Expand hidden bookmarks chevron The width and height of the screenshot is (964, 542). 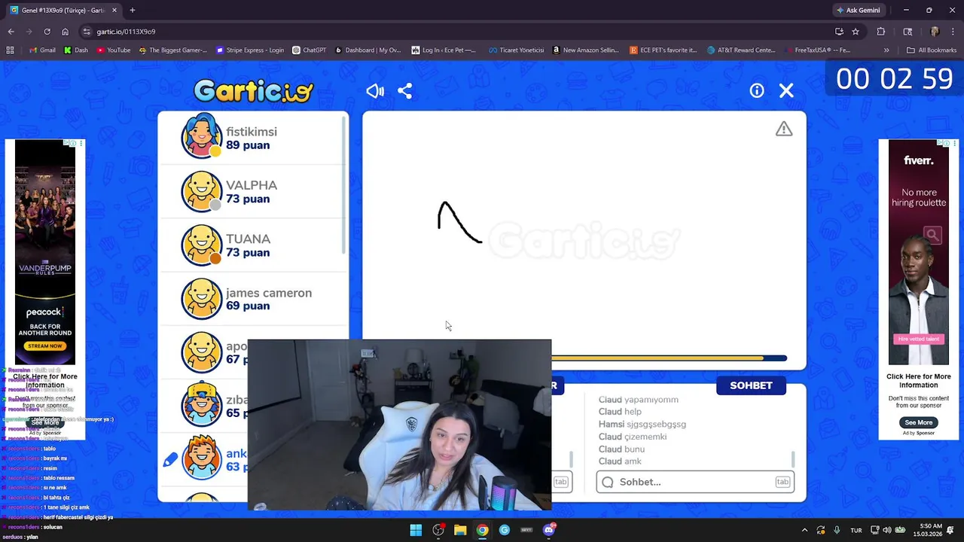click(x=886, y=50)
